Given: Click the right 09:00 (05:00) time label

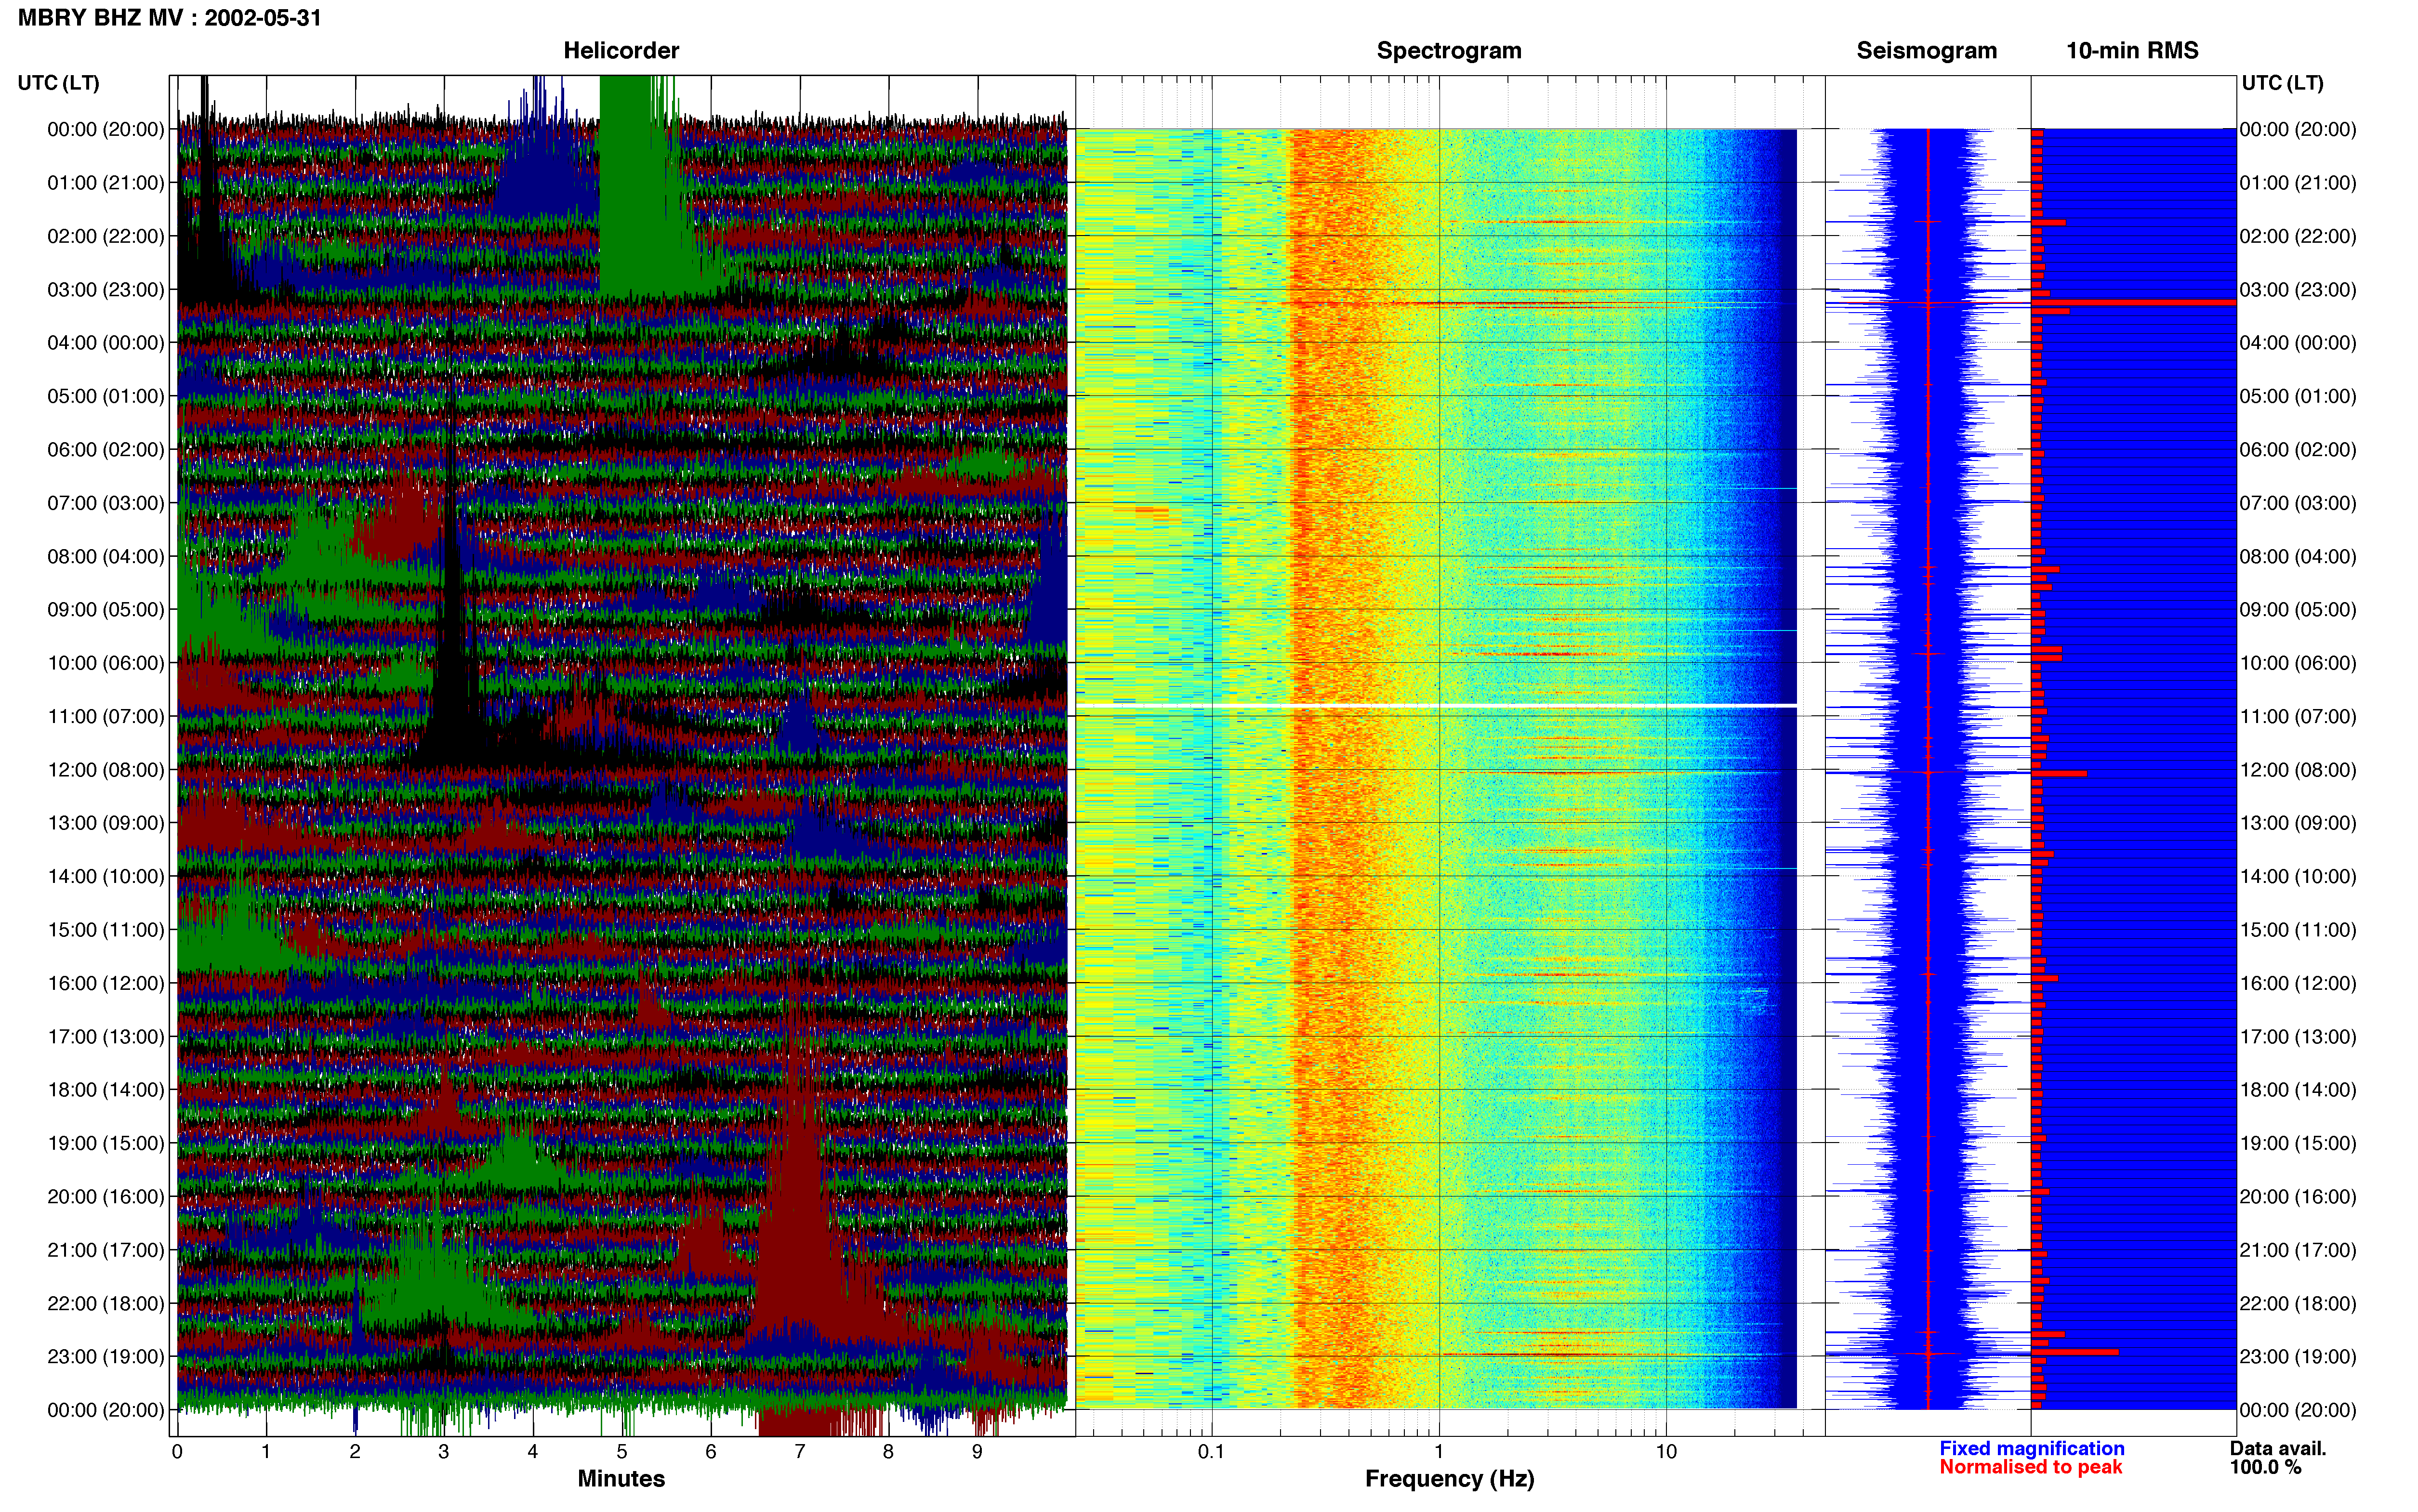Looking at the screenshot, I should [x=2298, y=610].
